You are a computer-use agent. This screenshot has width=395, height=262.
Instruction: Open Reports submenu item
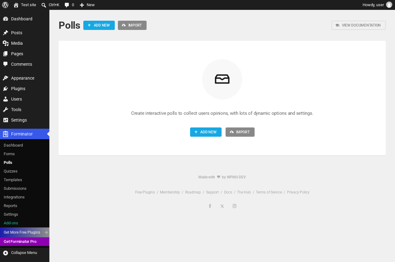pos(10,206)
